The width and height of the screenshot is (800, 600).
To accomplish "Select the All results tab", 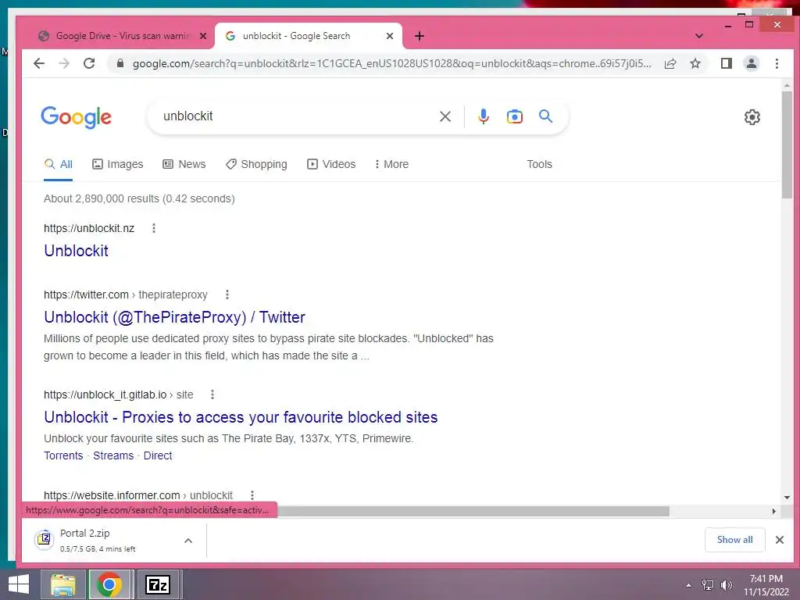I will click(x=58, y=164).
